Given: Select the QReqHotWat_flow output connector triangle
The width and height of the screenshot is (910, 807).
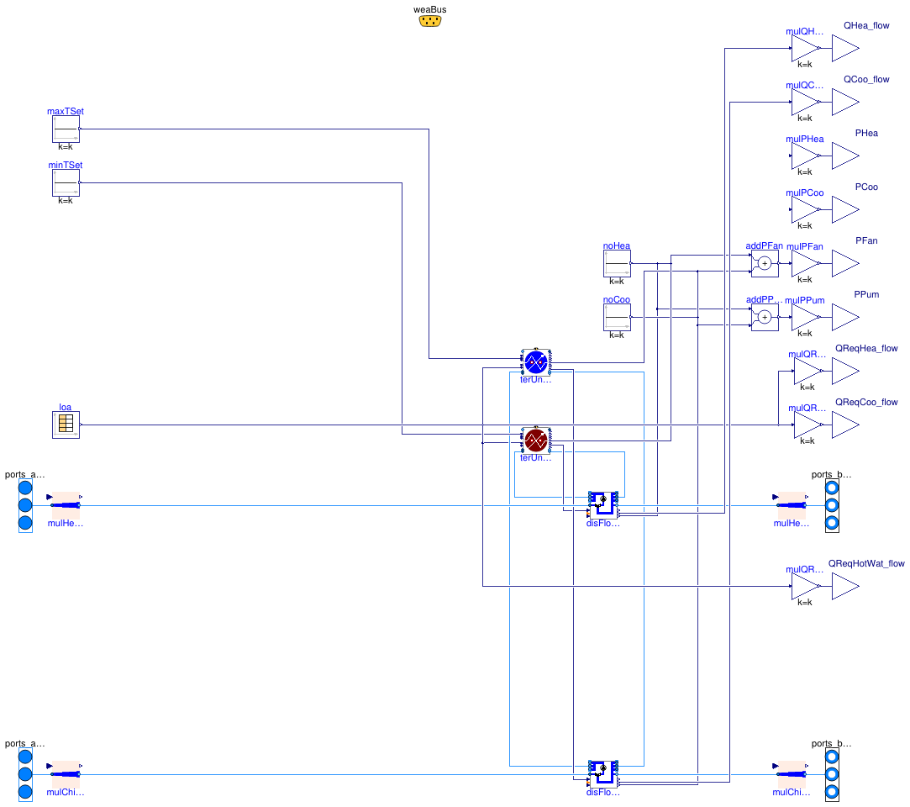Looking at the screenshot, I should (x=845, y=587).
